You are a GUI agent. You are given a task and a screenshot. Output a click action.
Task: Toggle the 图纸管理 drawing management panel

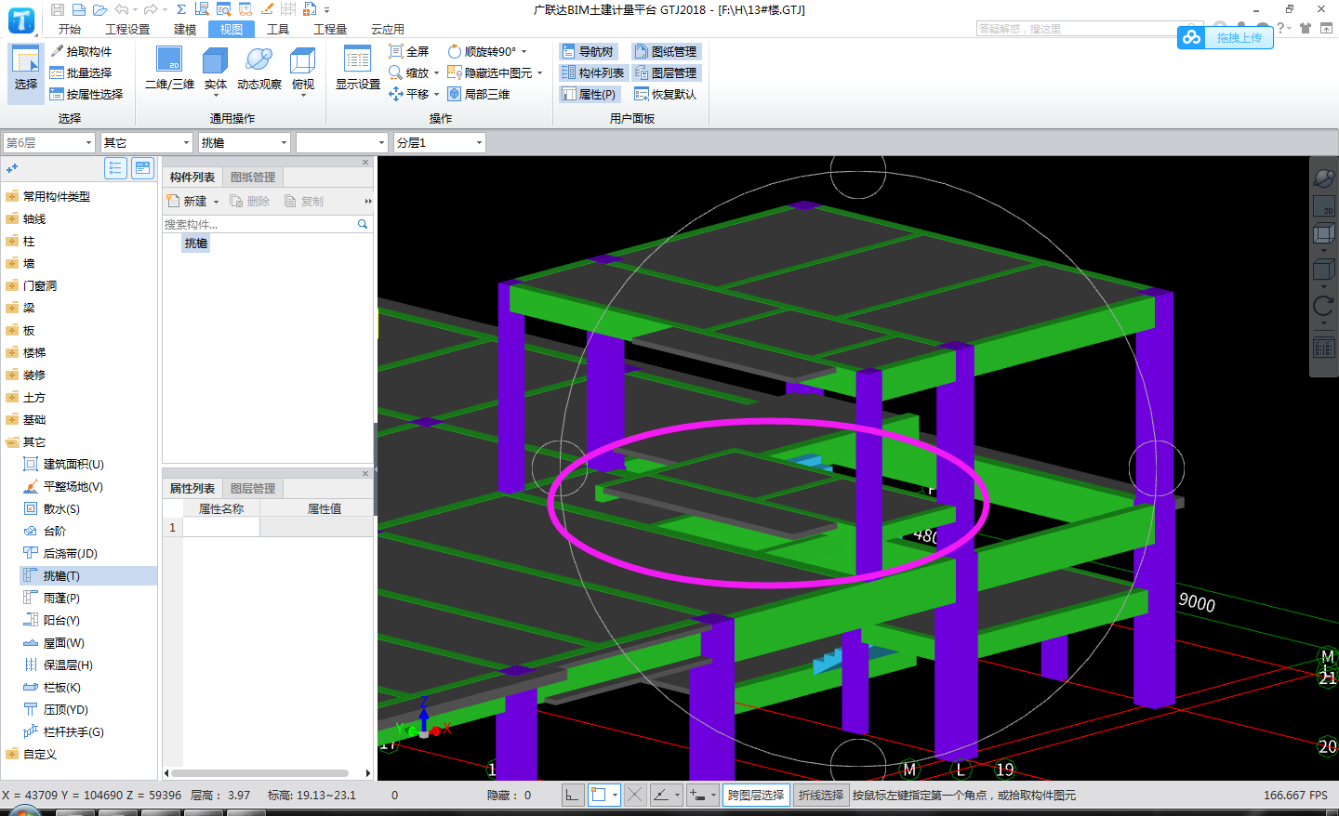666,51
